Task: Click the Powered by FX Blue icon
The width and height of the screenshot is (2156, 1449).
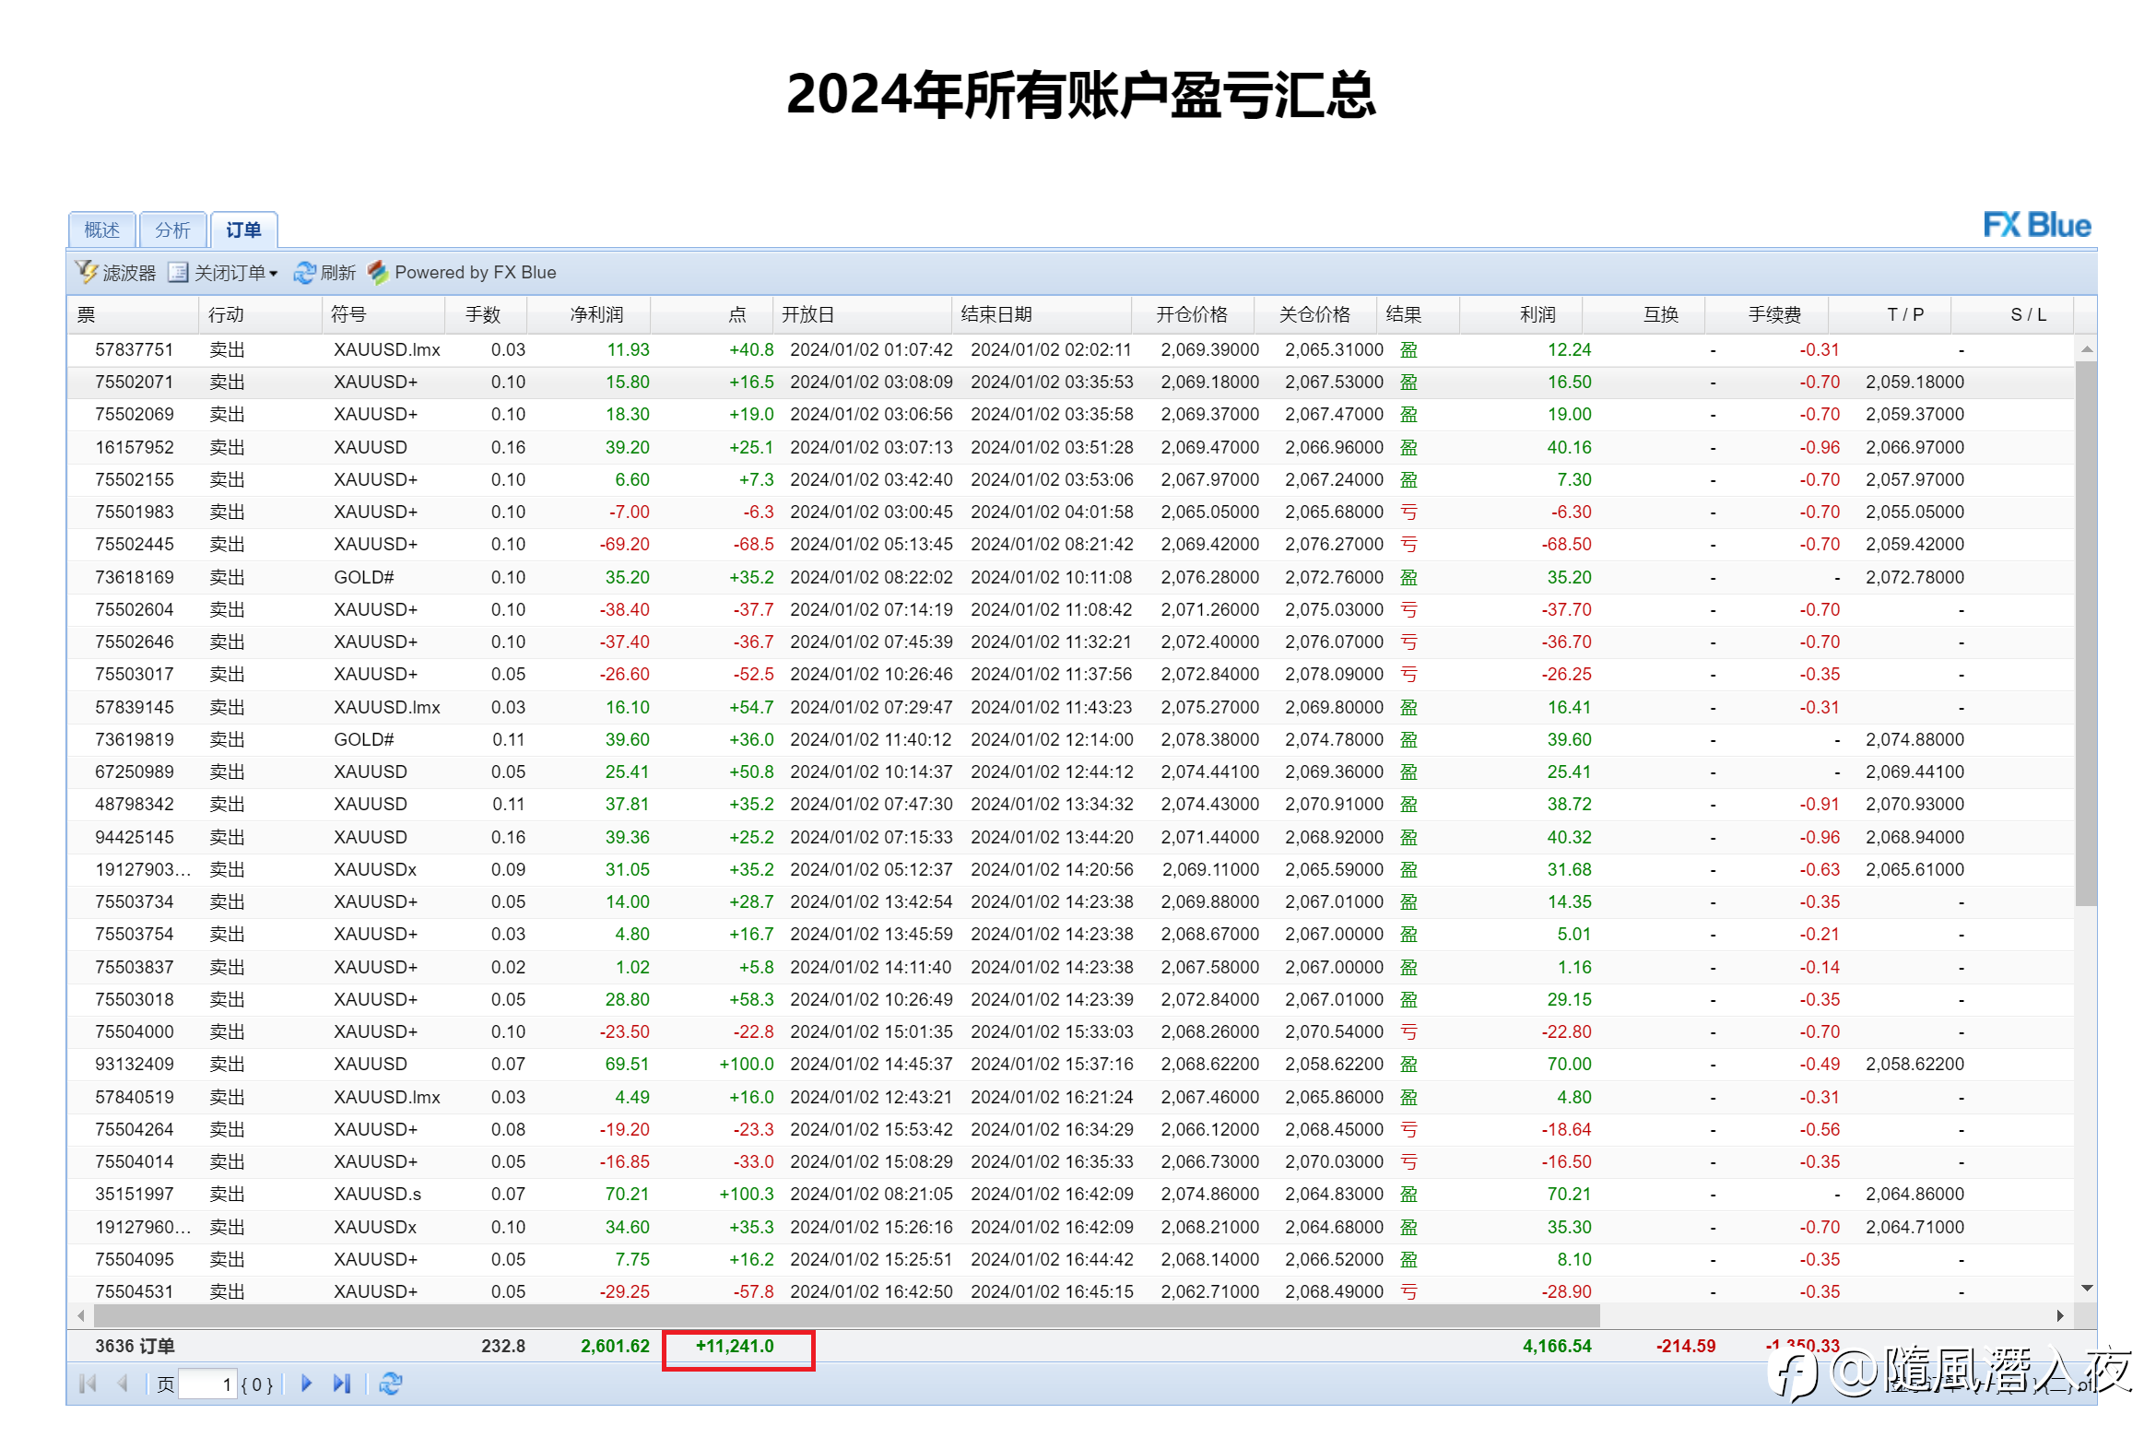Action: pyautogui.click(x=378, y=273)
